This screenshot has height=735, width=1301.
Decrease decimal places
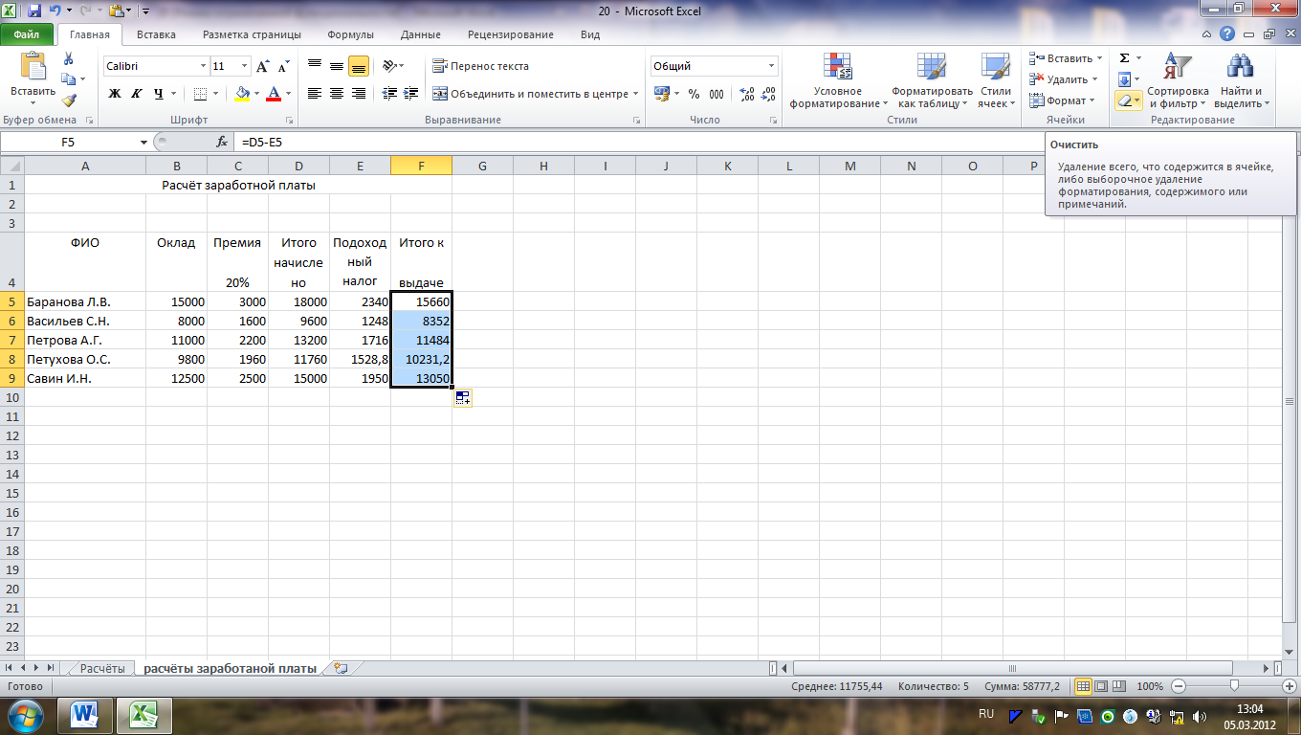pos(770,94)
